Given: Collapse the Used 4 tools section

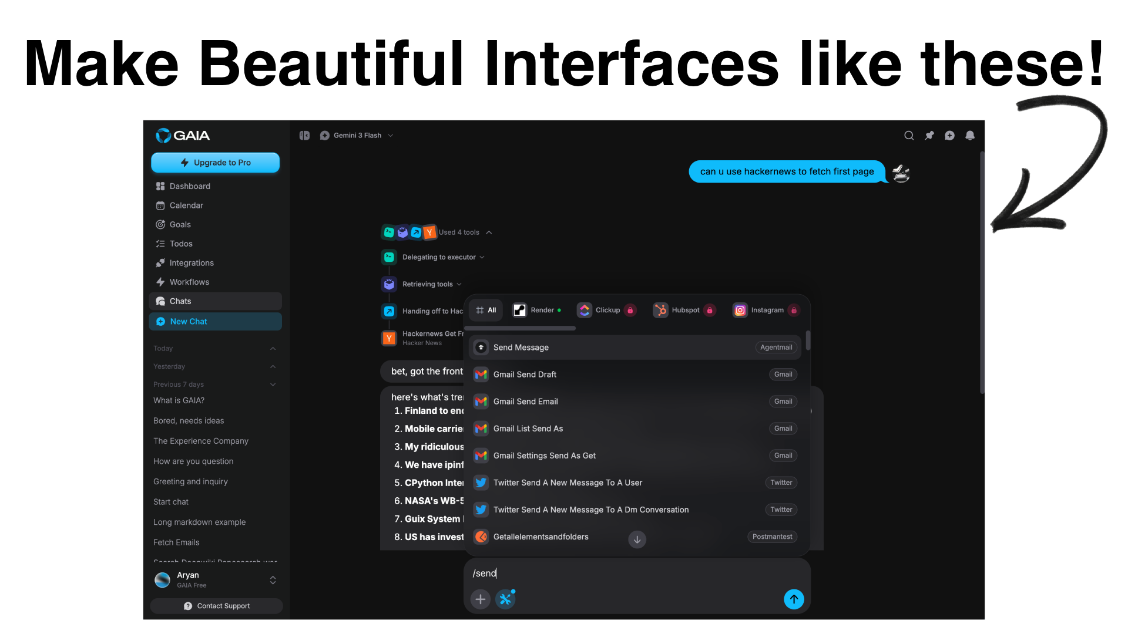Looking at the screenshot, I should pos(489,232).
